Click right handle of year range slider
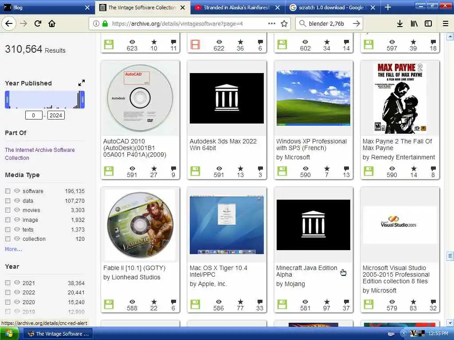454x340 pixels. [x=82, y=100]
